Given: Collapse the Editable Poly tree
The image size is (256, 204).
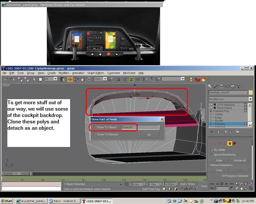Looking at the screenshot, I should coord(211,111).
